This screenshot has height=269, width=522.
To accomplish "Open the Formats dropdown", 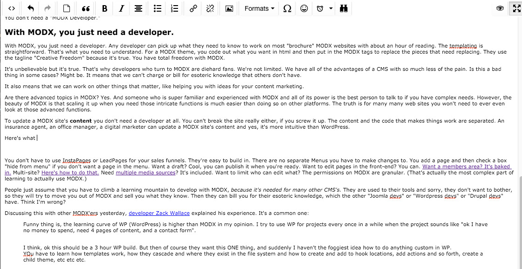I will [x=259, y=9].
